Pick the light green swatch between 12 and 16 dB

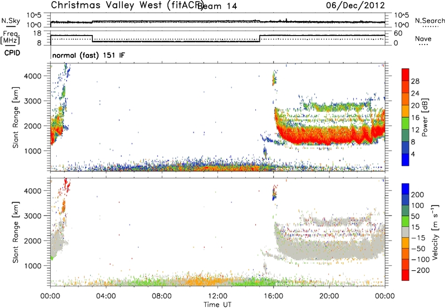[406, 123]
